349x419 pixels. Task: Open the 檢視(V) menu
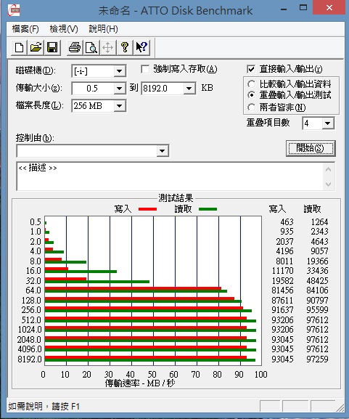64,29
